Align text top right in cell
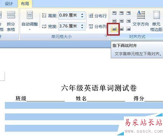The width and height of the screenshot is (163, 136). [128, 13]
